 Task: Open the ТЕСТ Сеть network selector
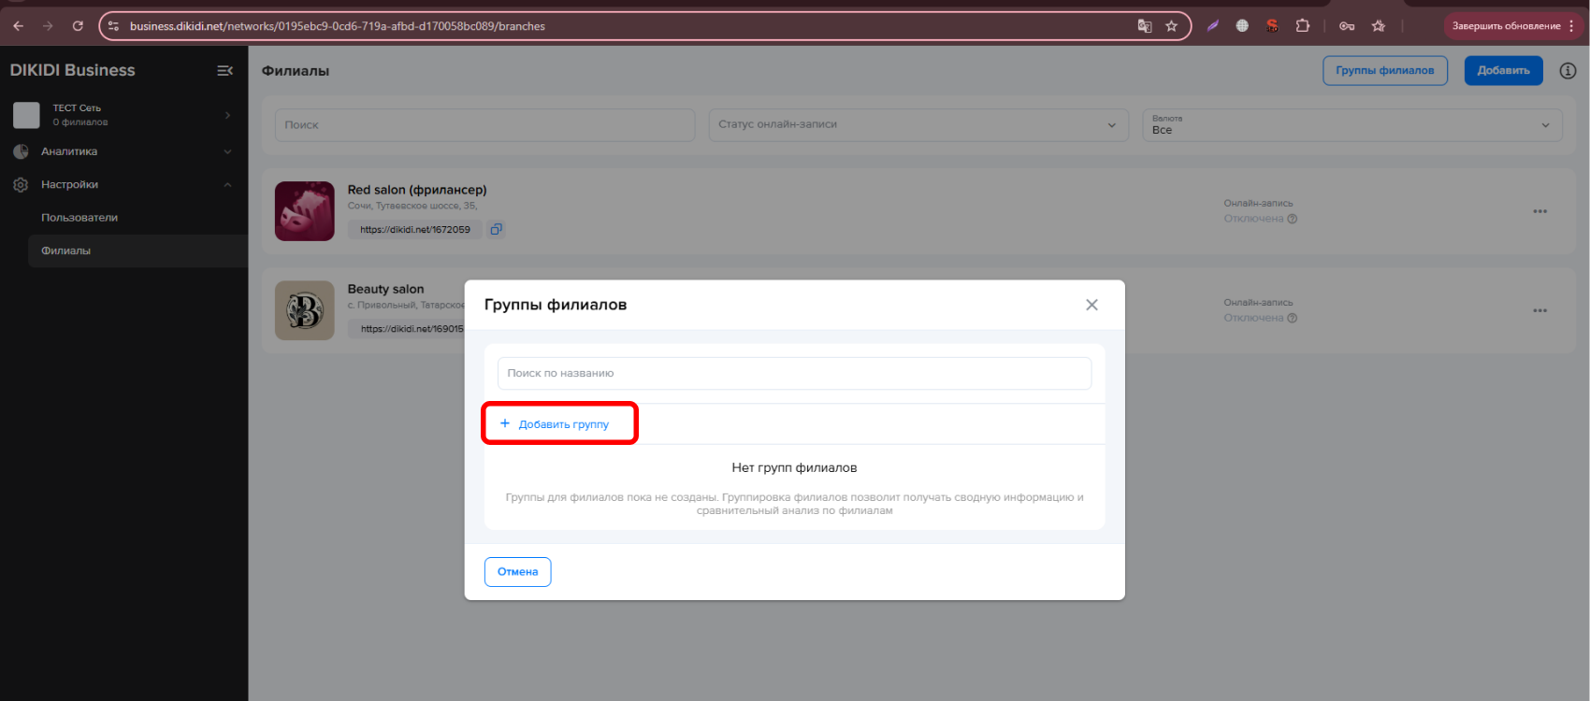[122, 115]
